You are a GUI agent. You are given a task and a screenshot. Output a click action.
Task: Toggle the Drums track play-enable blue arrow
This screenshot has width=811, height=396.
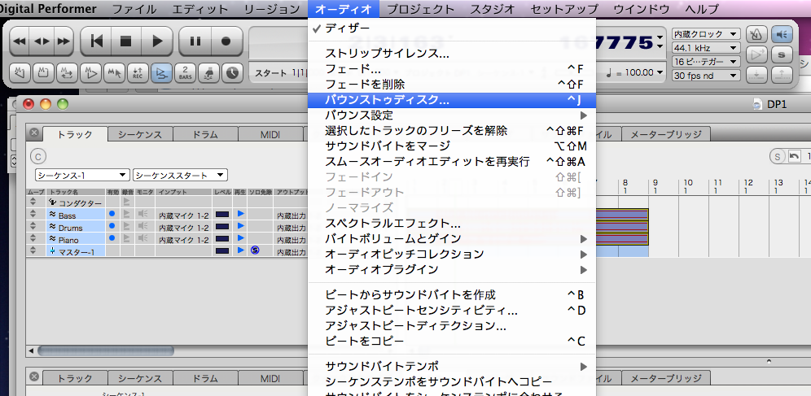pos(240,225)
